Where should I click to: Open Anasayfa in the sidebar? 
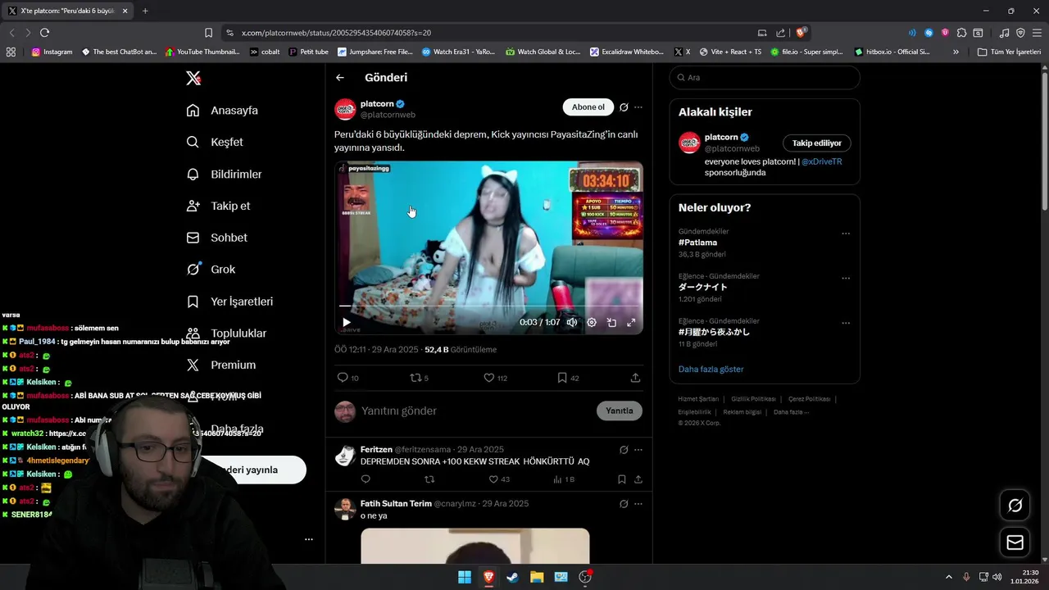(x=222, y=110)
